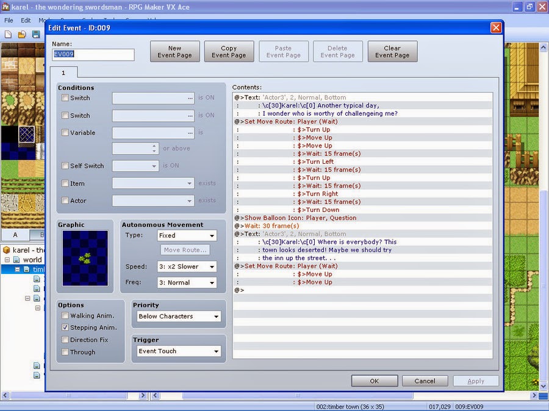Image resolution: width=549 pixels, height=411 pixels.
Task: Collapse the world map tree branch
Action: 7,260
